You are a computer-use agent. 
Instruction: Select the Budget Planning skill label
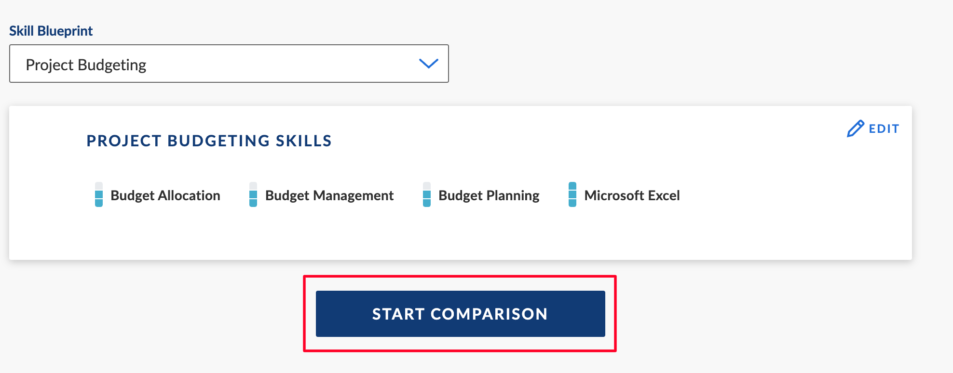(x=489, y=195)
